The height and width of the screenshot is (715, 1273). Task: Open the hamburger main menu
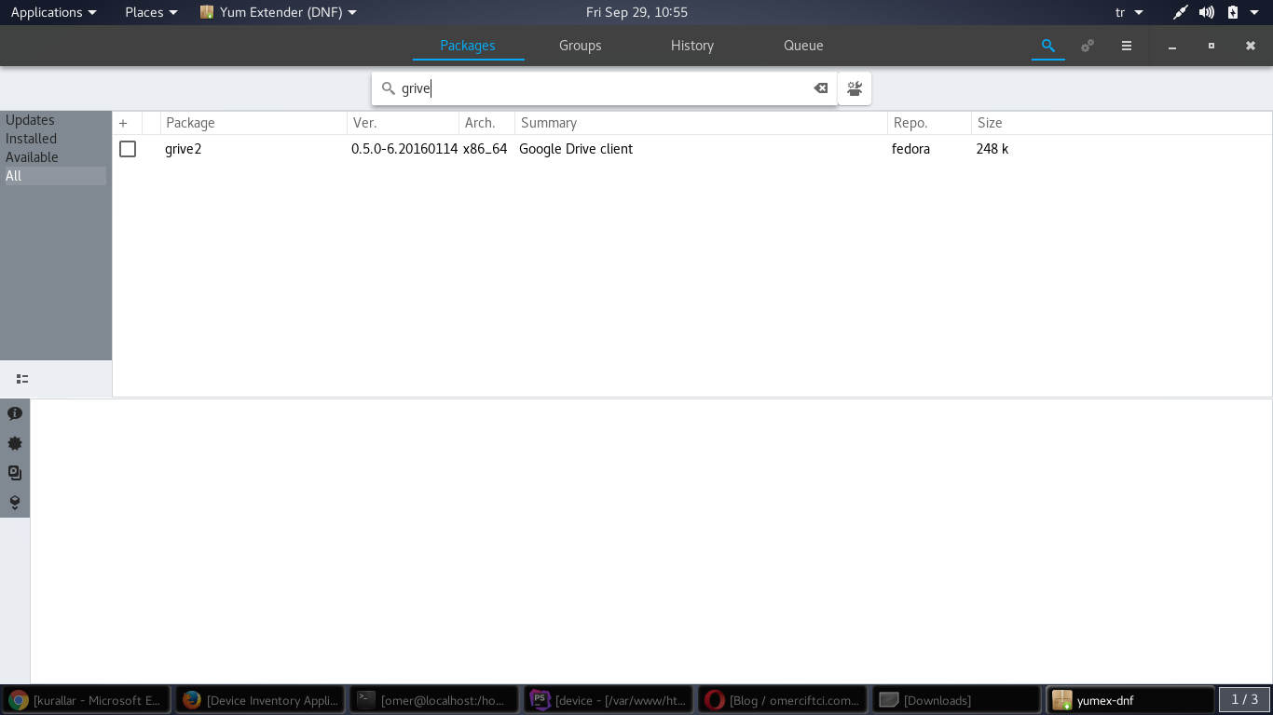pos(1126,46)
